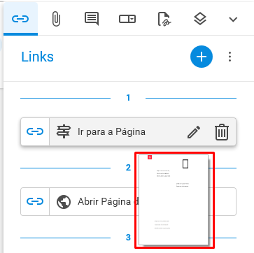Screen dimensions: 254x253
Task: Click the link icon of 'Abrir Página' item
Action: 35,201
